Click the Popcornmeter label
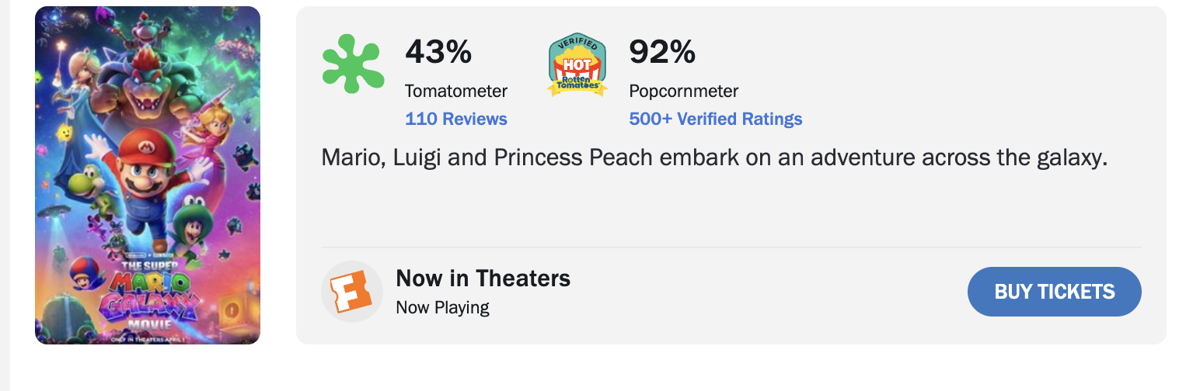Image resolution: width=1200 pixels, height=391 pixels. click(684, 91)
